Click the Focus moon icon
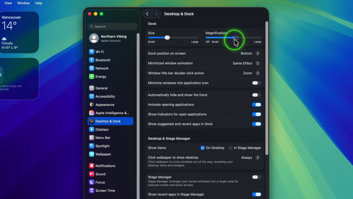 pos(91,182)
